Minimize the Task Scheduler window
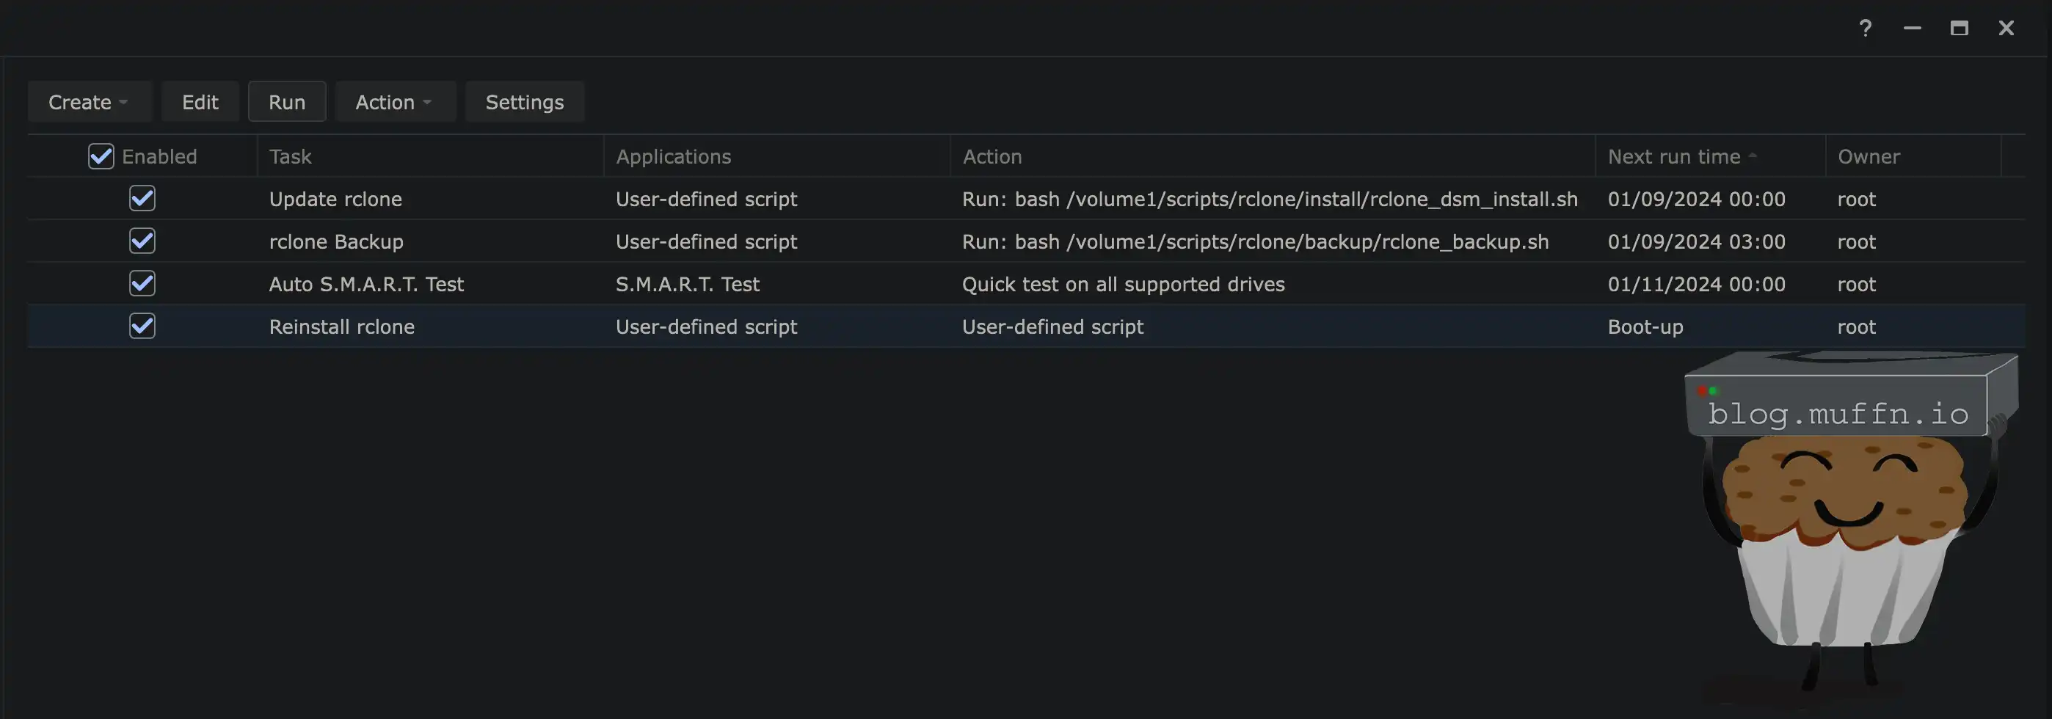This screenshot has height=719, width=2052. click(1912, 29)
